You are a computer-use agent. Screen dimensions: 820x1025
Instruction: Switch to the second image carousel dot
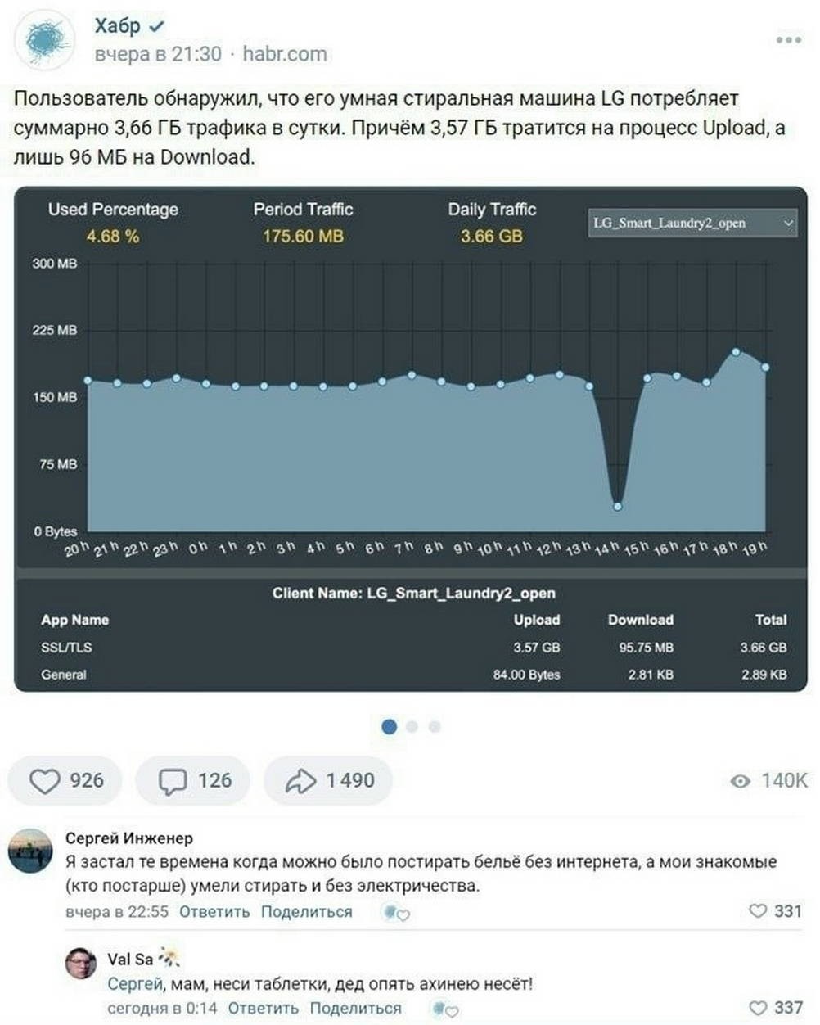pos(412,726)
